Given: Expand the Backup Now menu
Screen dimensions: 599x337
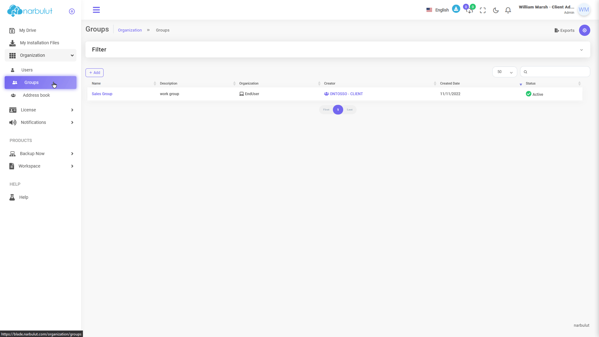Looking at the screenshot, I should click(x=41, y=154).
